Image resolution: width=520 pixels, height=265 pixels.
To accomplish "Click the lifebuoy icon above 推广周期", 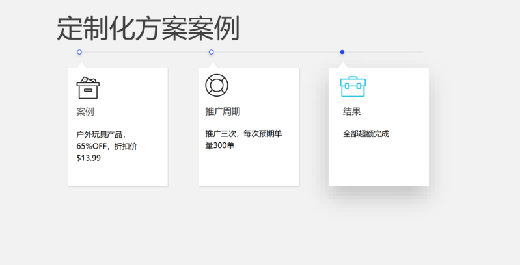I will point(217,85).
